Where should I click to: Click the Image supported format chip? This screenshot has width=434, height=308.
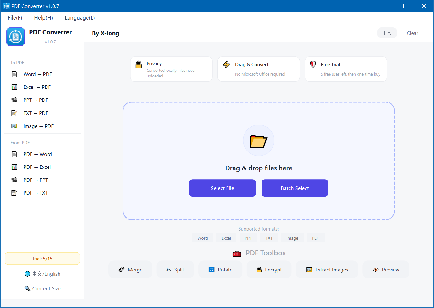pyautogui.click(x=292, y=238)
